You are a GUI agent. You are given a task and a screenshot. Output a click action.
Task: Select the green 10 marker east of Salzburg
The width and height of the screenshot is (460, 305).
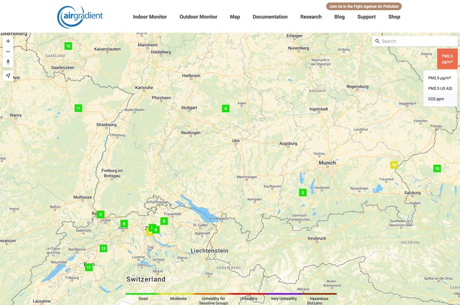tap(437, 168)
